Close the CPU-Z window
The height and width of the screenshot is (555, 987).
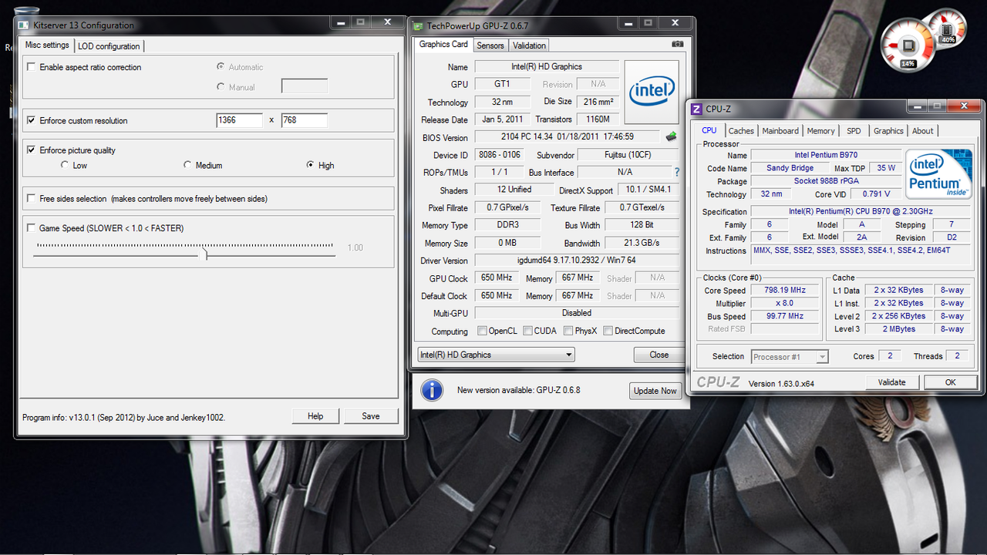[965, 107]
